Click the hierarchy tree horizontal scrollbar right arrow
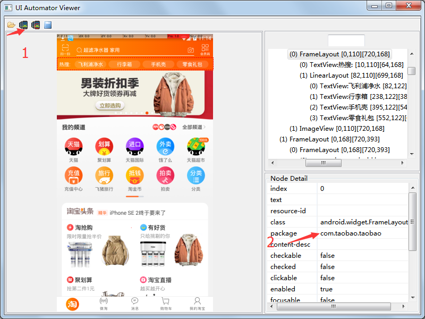The width and height of the screenshot is (425, 319). (403, 163)
